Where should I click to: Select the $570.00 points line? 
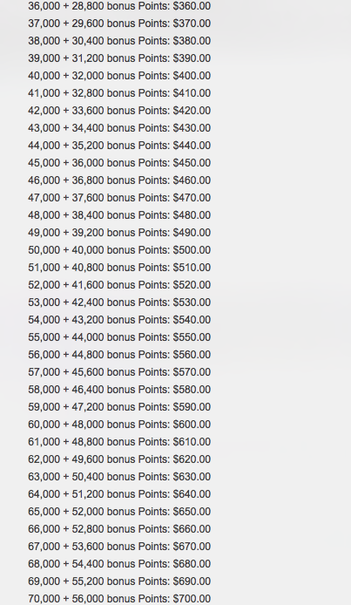(x=119, y=372)
